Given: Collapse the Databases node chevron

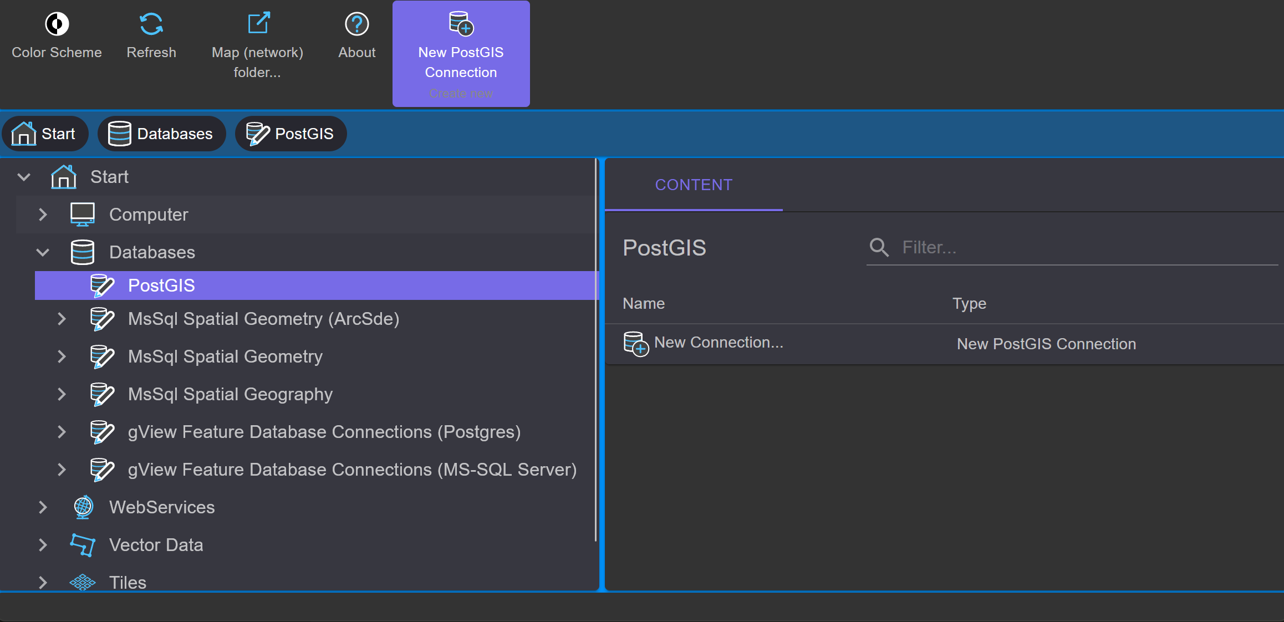Looking at the screenshot, I should pos(43,252).
